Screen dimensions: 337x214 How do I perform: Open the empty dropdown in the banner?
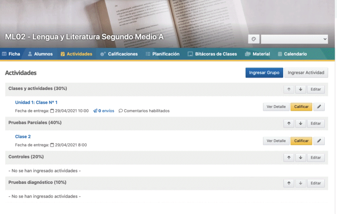pos(294,39)
